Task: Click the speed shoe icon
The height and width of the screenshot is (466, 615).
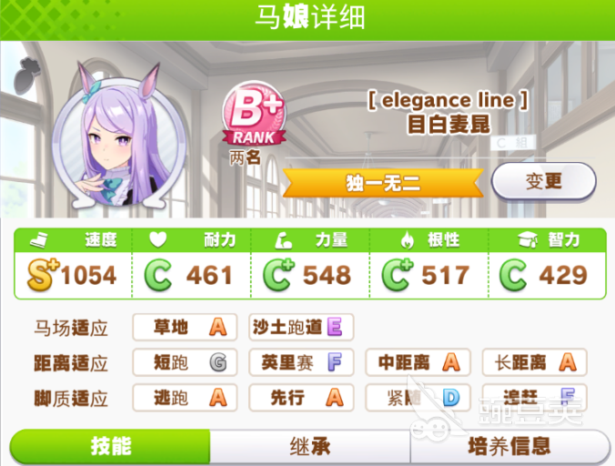Action: click(39, 239)
